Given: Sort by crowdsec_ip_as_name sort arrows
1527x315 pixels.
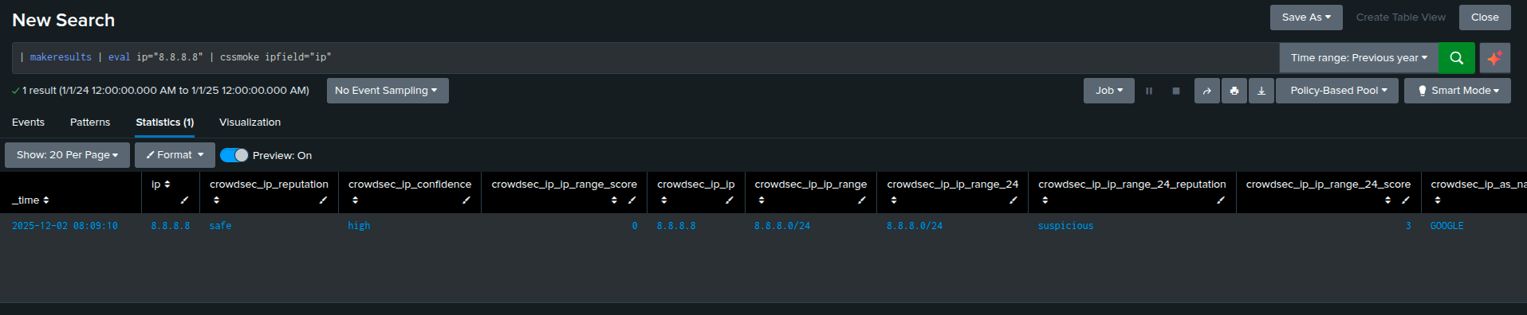Looking at the screenshot, I should coord(1438,200).
